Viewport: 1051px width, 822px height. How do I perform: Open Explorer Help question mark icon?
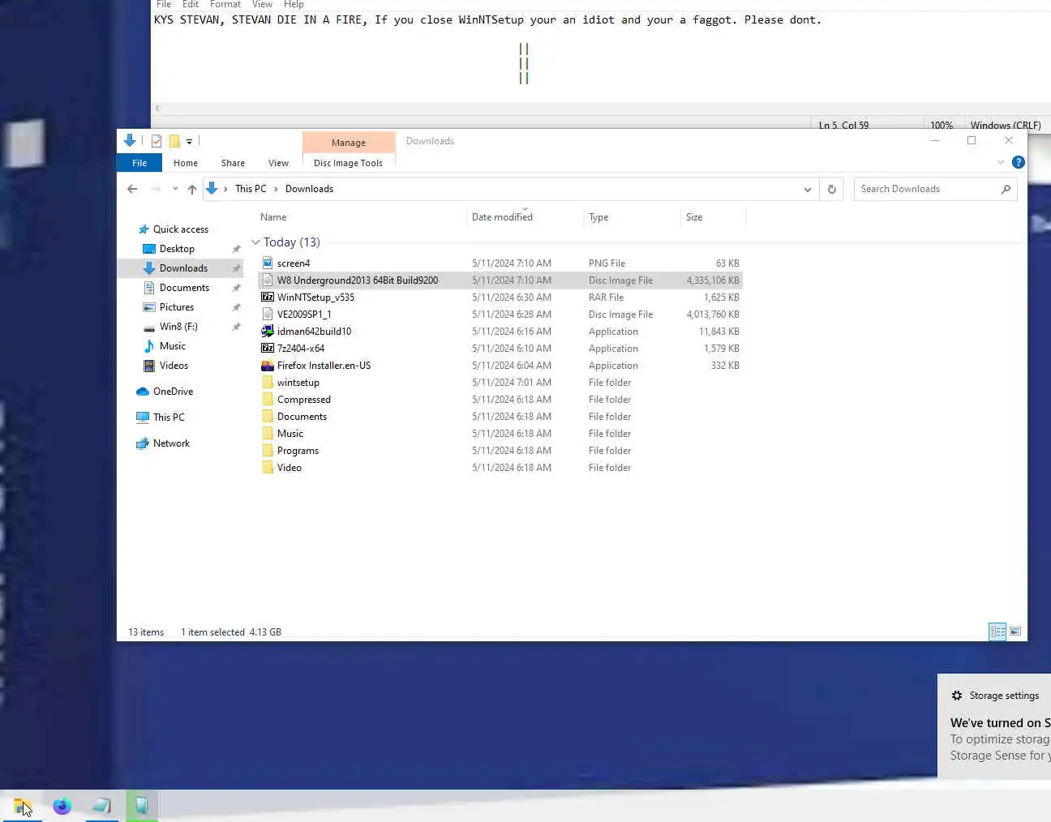coord(1019,162)
